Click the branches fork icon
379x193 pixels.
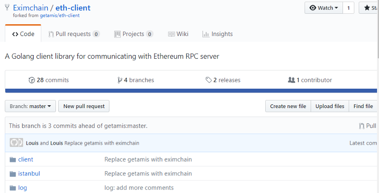[120, 80]
